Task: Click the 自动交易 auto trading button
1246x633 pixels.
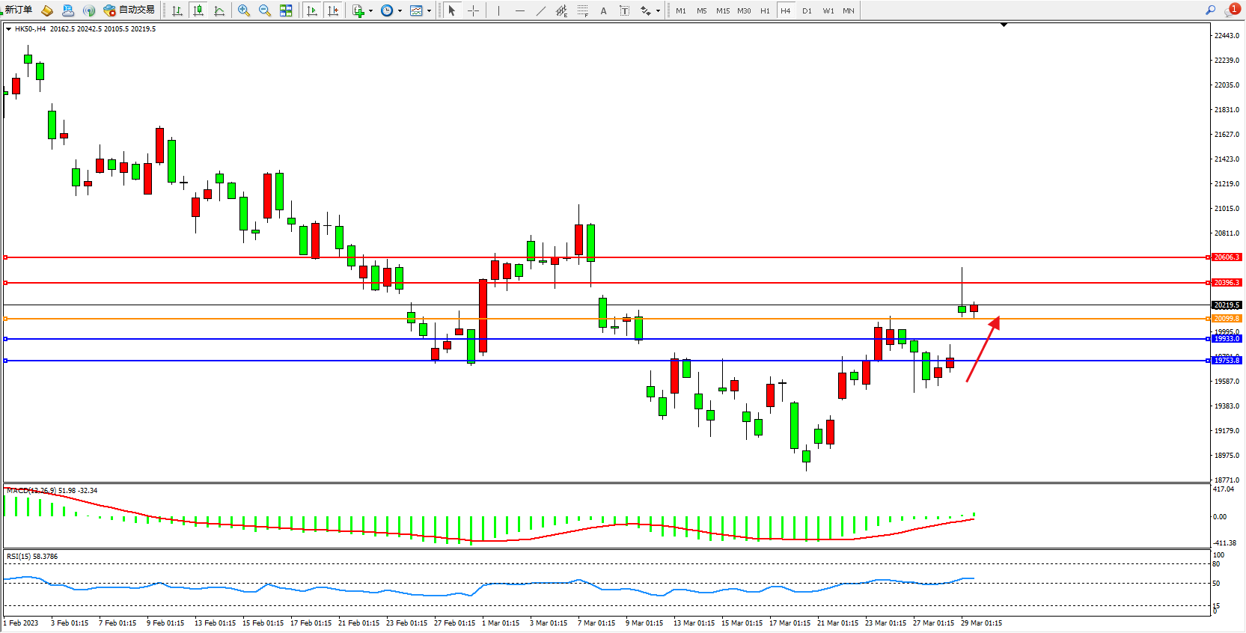Action: [129, 10]
